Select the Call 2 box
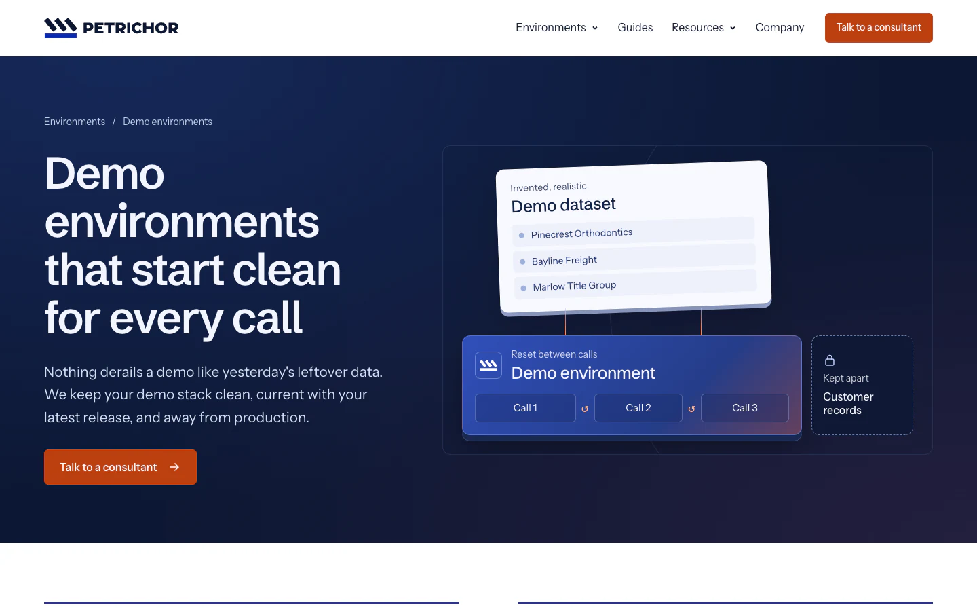The width and height of the screenshot is (977, 611). click(x=638, y=408)
